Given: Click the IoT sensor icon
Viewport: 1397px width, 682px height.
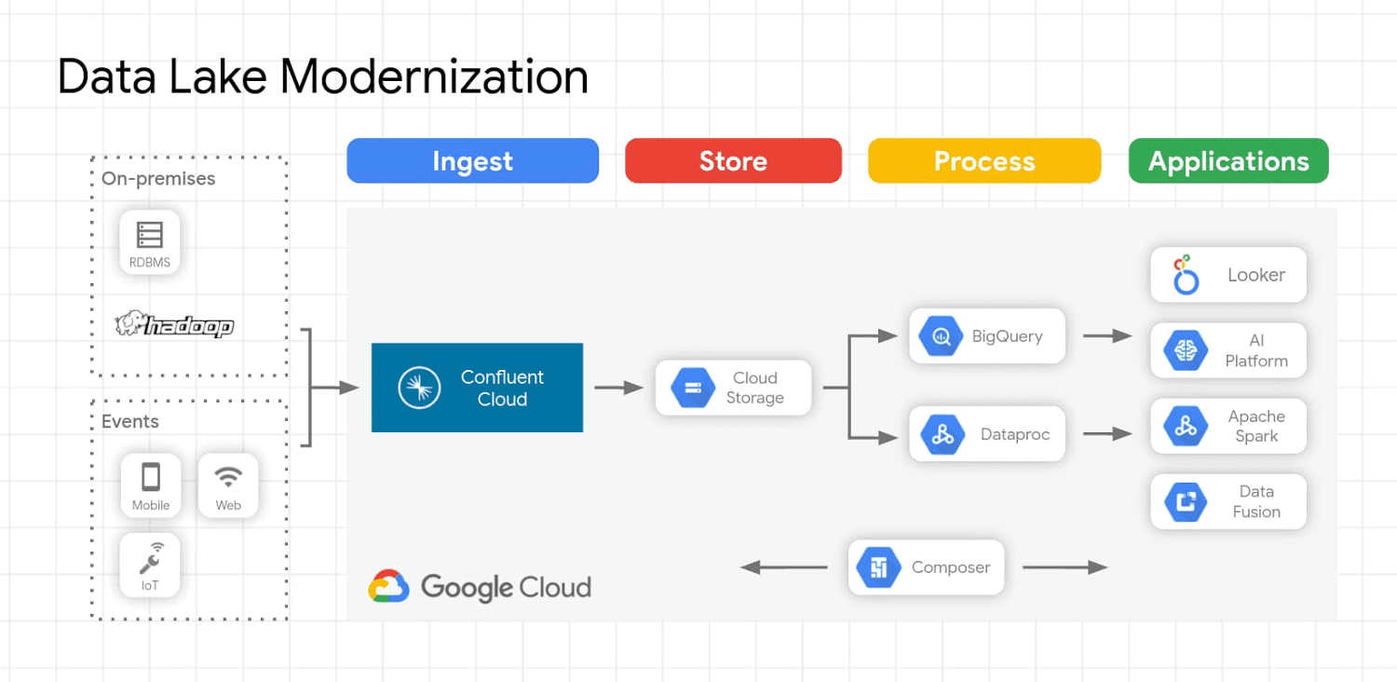Looking at the screenshot, I should click(x=150, y=557).
